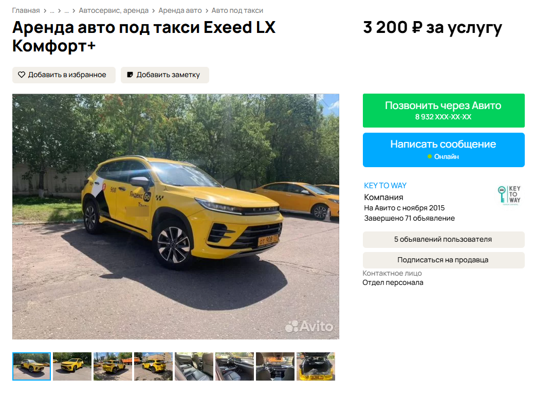The height and width of the screenshot is (395, 533).
Task: Open the KEY TO WAY seller profile link
Action: pos(385,186)
